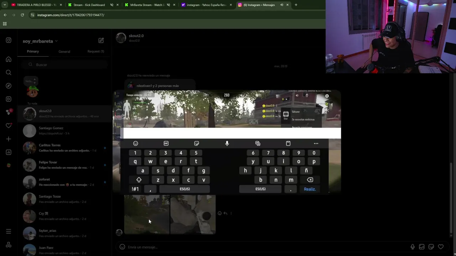Viewport: 456px width, 256px height.
Task: Click the Instagram logo in sidebar
Action: pos(9,40)
